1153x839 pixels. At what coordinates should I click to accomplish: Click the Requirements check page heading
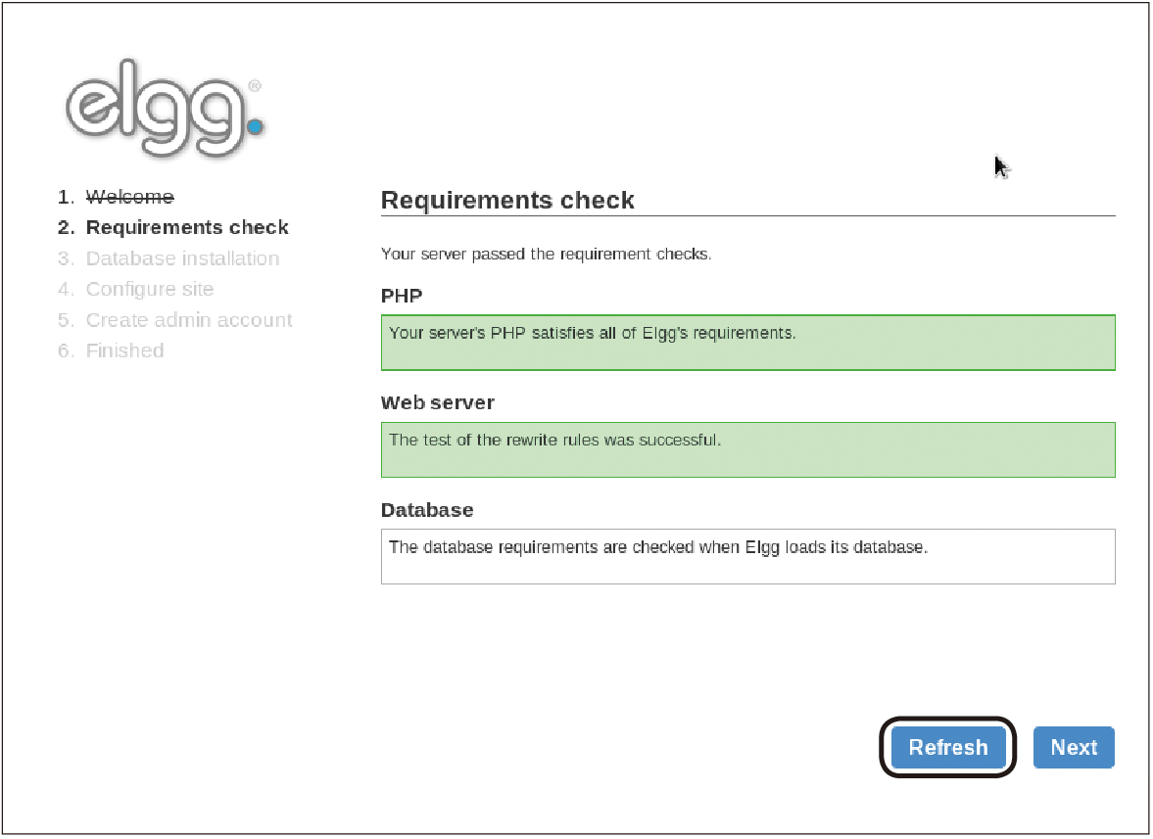507,200
